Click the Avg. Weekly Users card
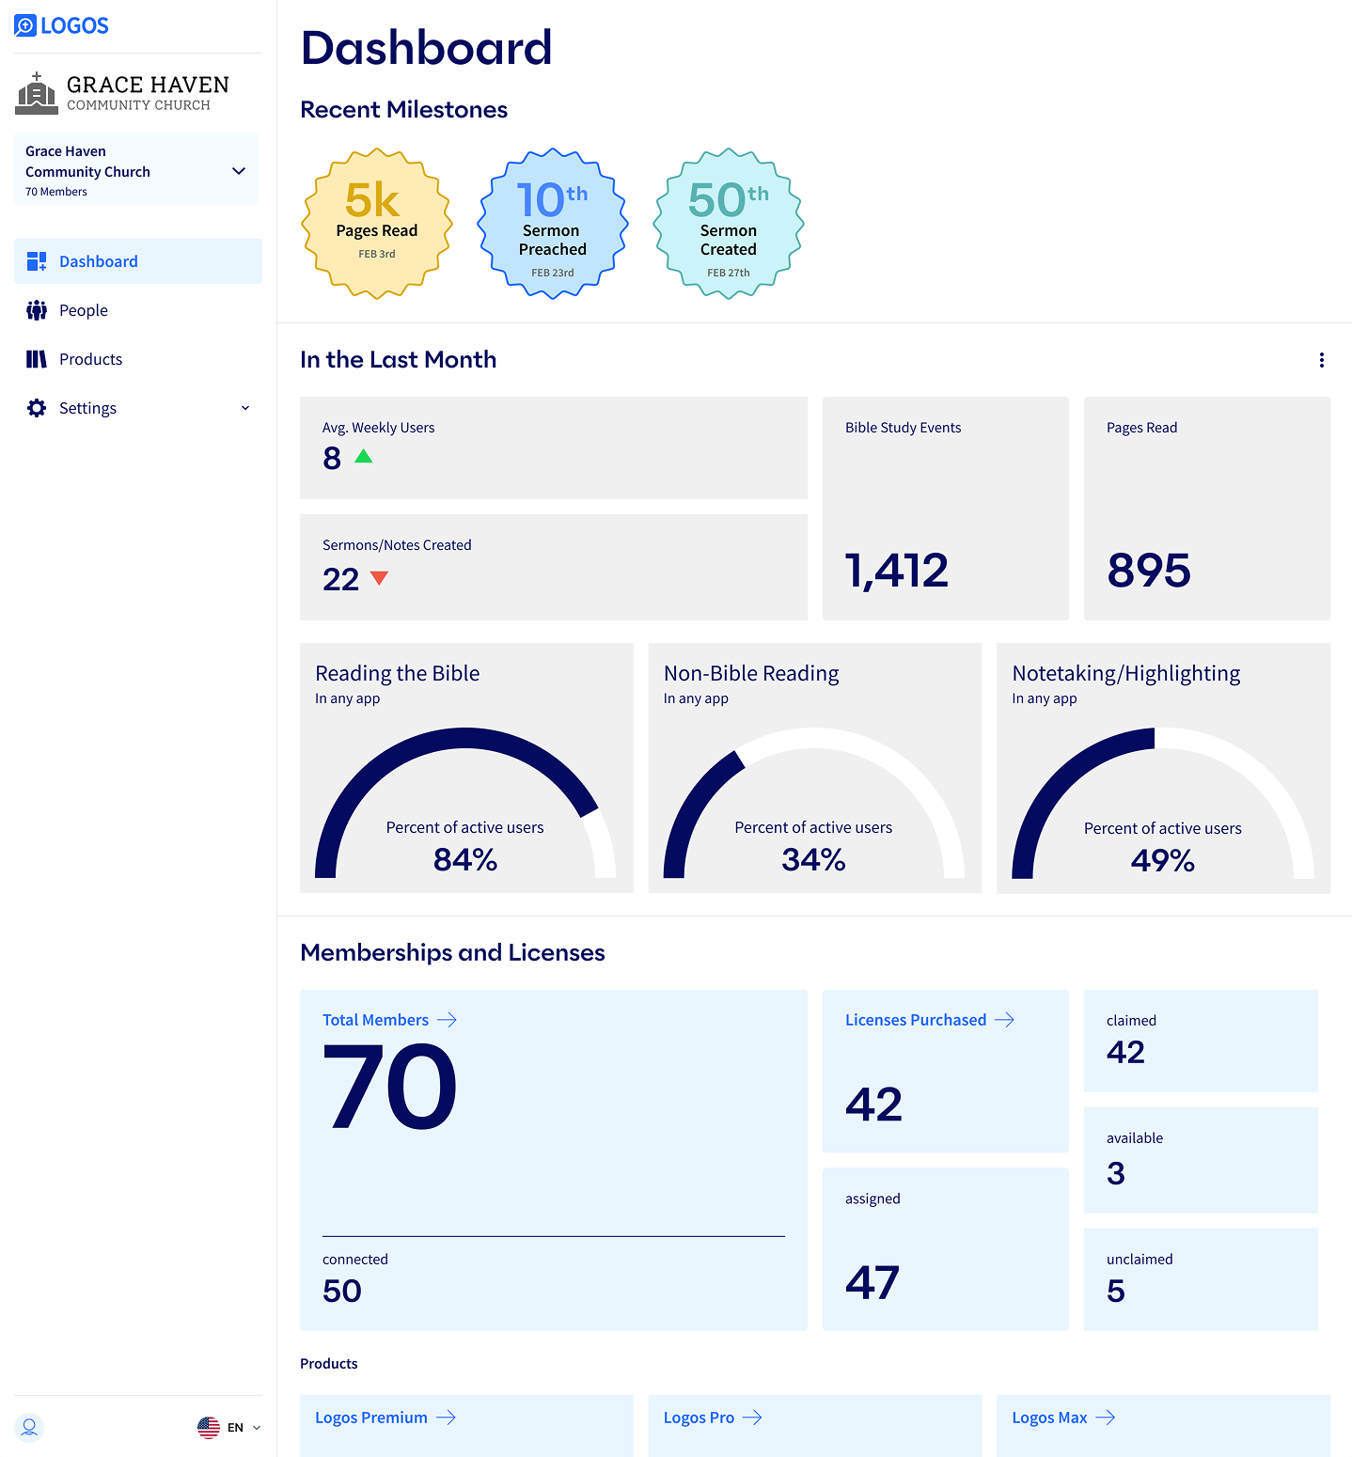 pos(554,447)
